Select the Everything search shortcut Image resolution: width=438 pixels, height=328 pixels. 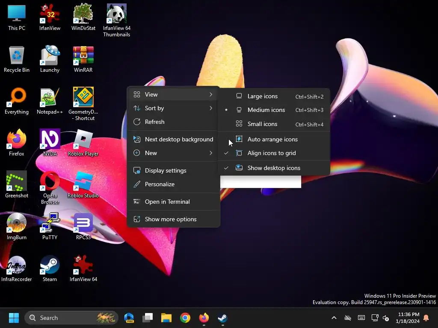click(17, 101)
